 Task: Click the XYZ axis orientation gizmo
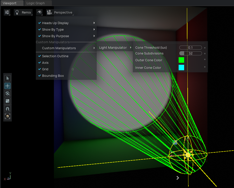pyautogui.click(x=8, y=176)
